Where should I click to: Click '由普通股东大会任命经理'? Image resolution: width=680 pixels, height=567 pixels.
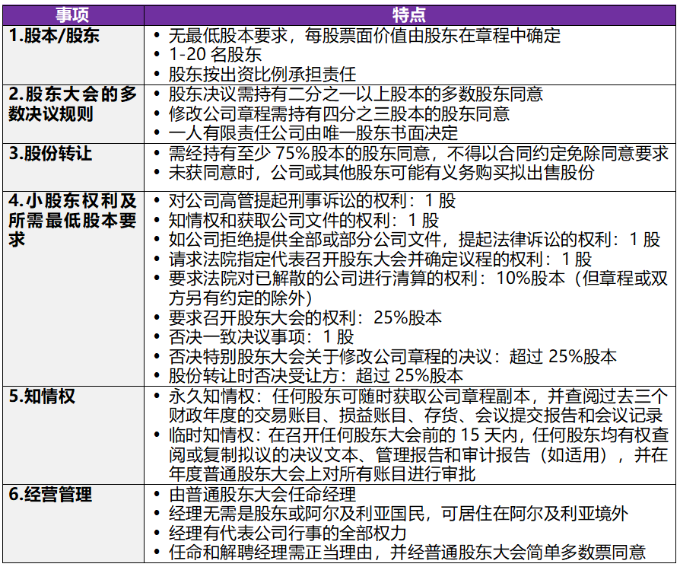coord(262,495)
